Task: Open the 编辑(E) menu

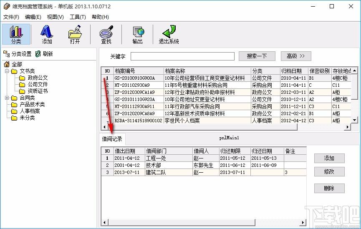Action: (33, 17)
